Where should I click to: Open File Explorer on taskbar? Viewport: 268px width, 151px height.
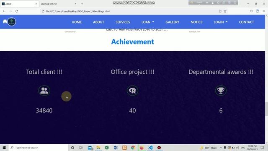coord(98,148)
